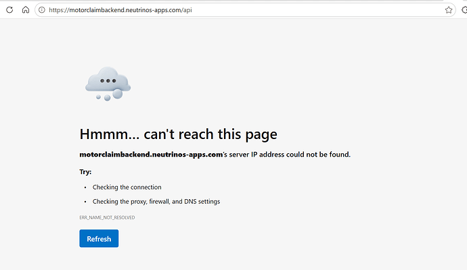Click "Checking the proxy, firewall, and DNS settings"
This screenshot has height=270, width=467.
click(x=156, y=201)
